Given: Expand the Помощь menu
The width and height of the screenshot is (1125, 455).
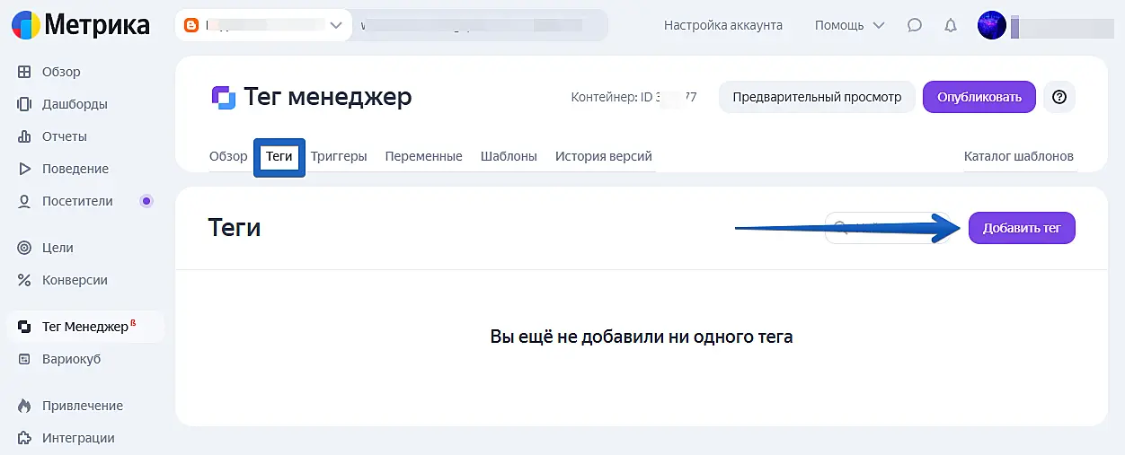Looking at the screenshot, I should [849, 25].
